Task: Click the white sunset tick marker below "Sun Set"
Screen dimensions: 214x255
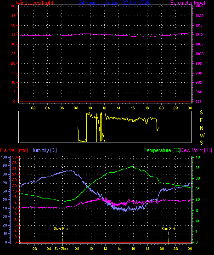Action: (x=169, y=233)
